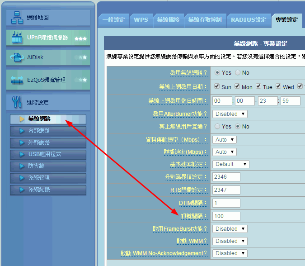Open 內部網路 in the sidebar
Viewport: 305px width, 266px height.
tap(48, 131)
